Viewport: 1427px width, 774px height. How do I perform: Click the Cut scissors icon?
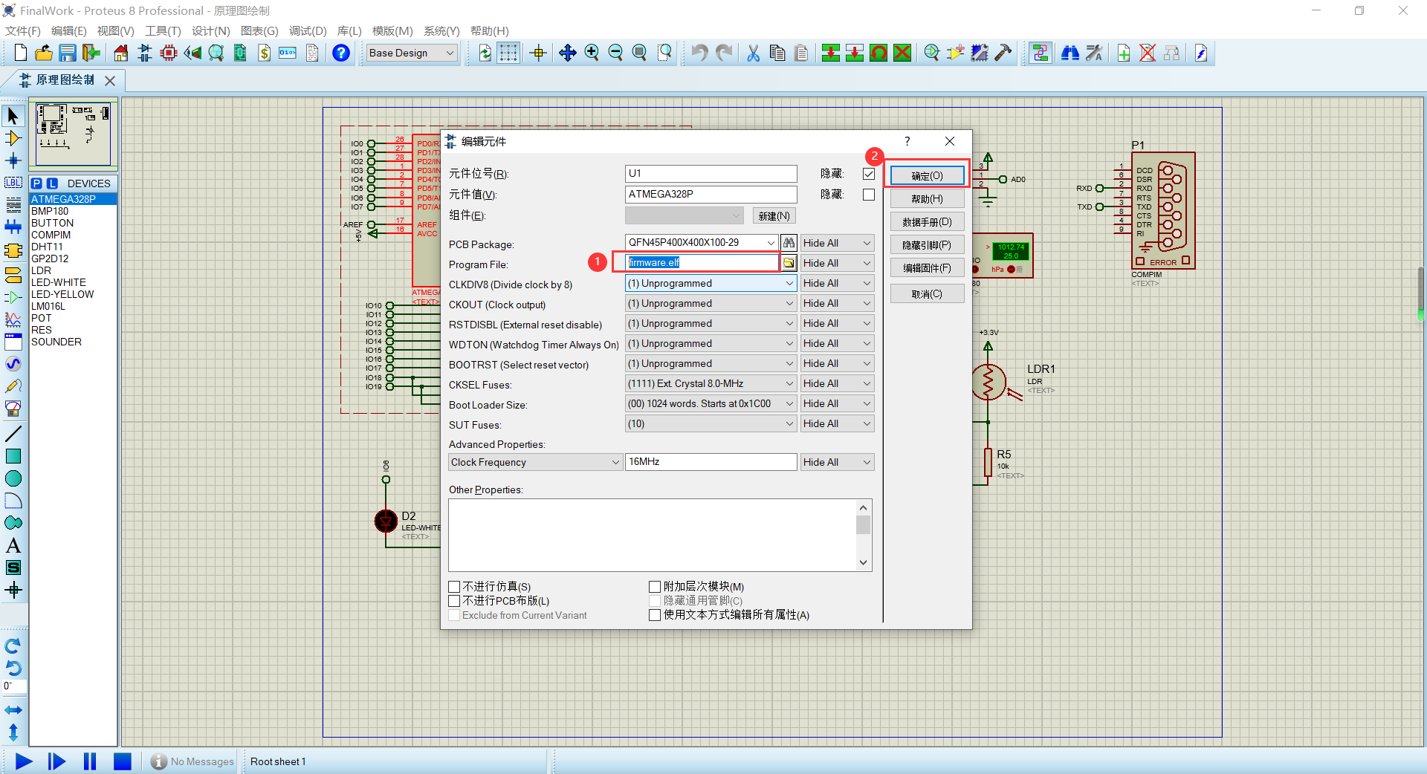click(x=754, y=53)
